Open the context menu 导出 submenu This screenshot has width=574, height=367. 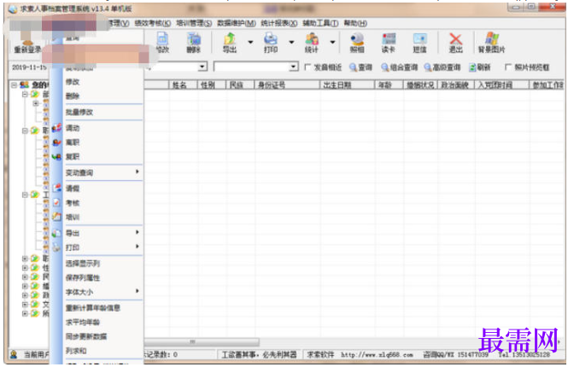tap(97, 233)
